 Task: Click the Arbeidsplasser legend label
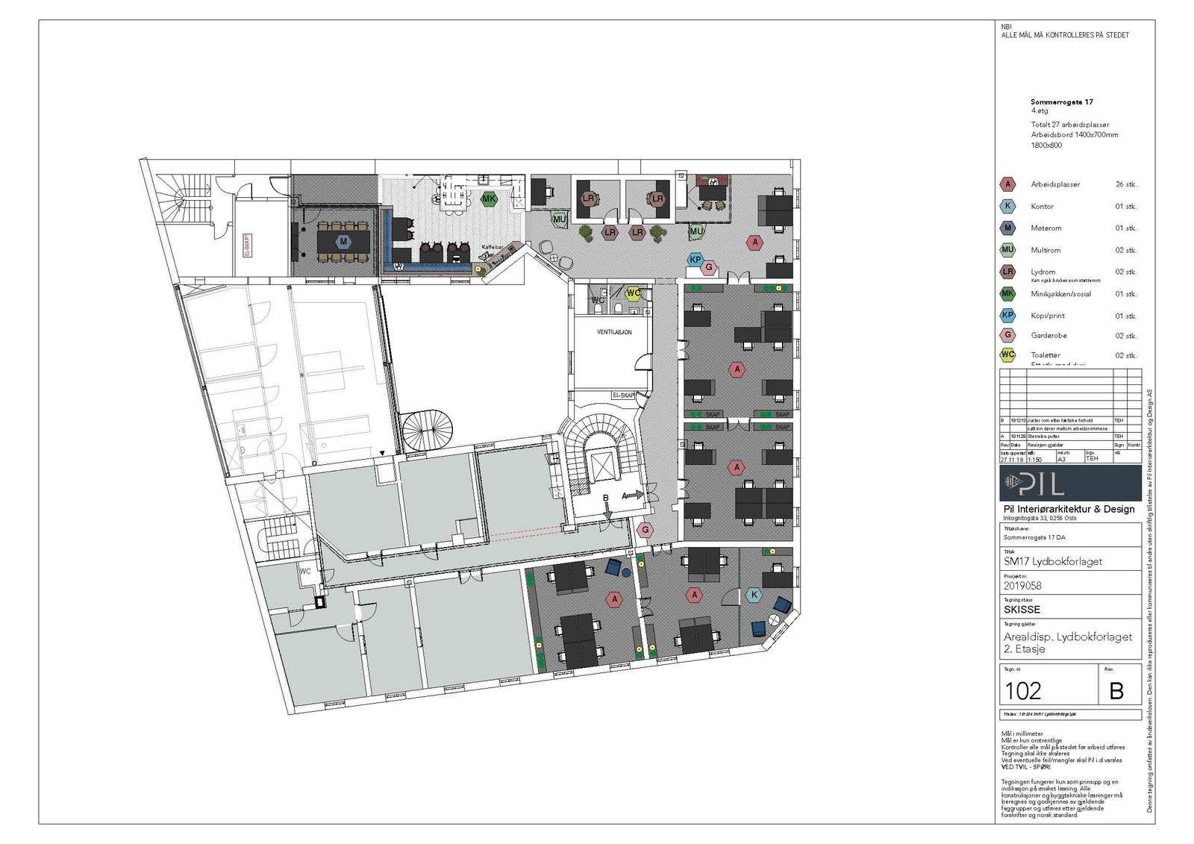tap(1055, 184)
